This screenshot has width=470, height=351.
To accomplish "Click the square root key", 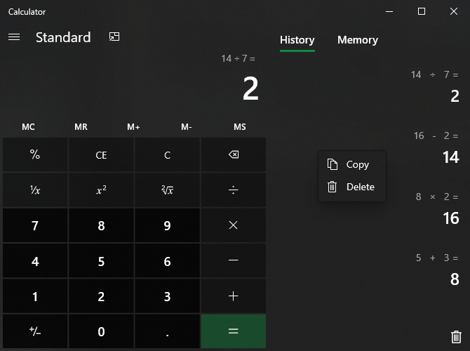I will pos(167,190).
